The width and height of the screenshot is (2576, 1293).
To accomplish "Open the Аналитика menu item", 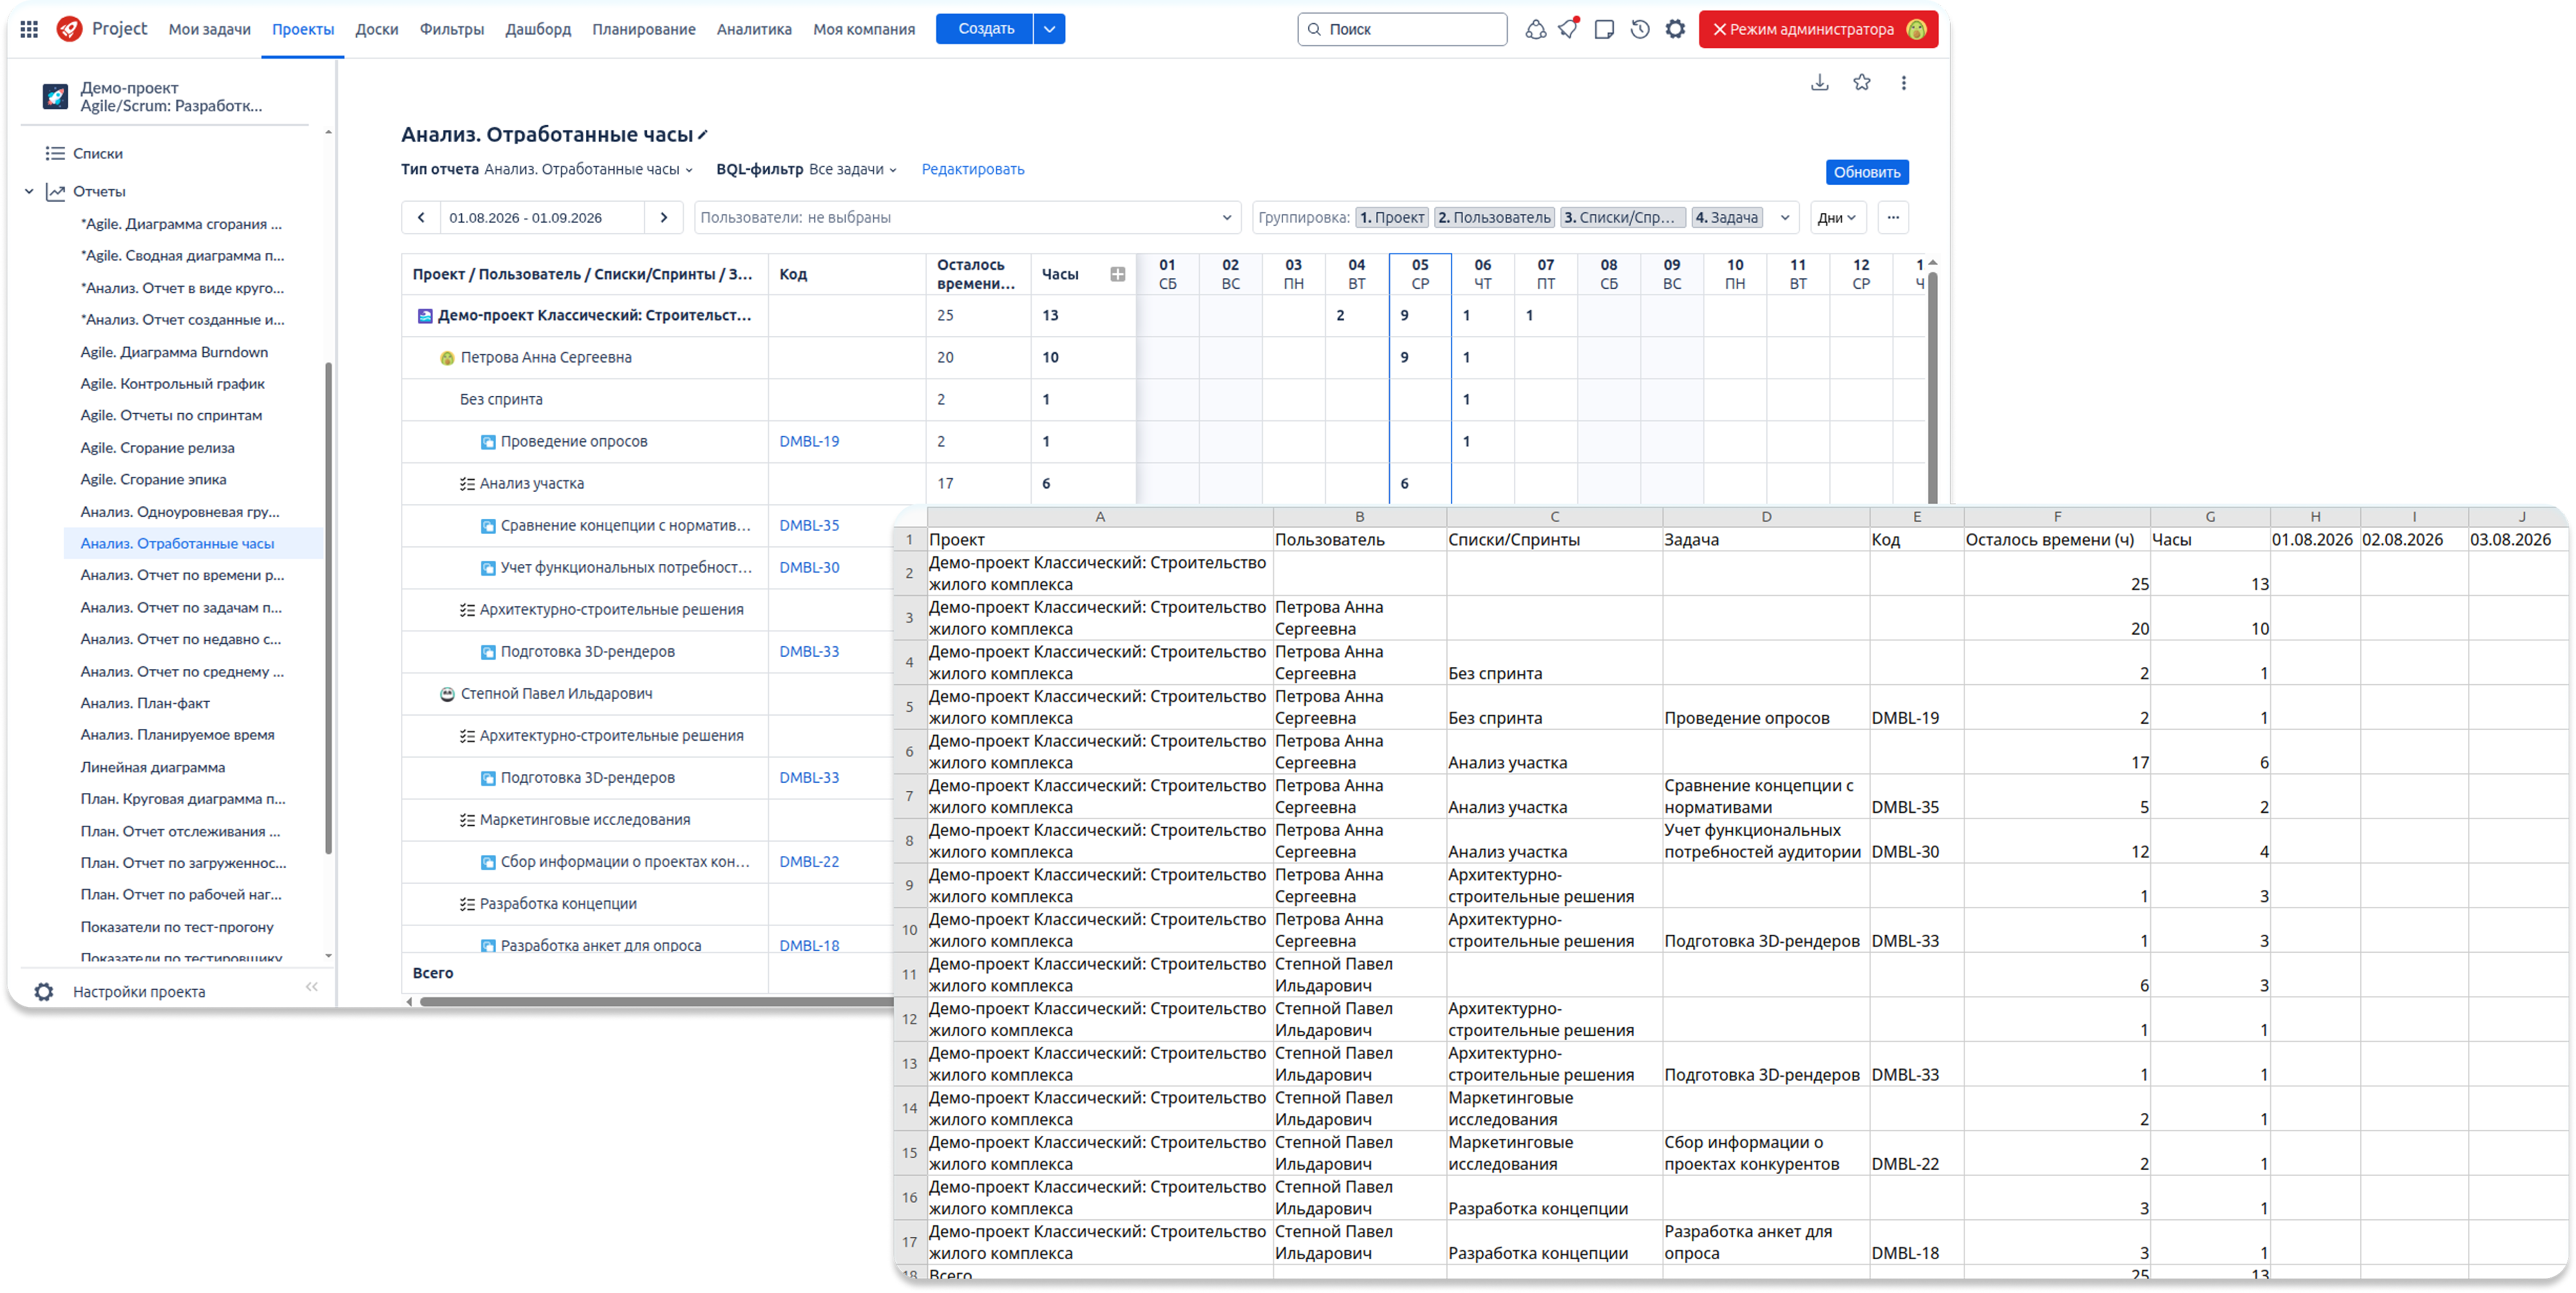I will coord(754,29).
